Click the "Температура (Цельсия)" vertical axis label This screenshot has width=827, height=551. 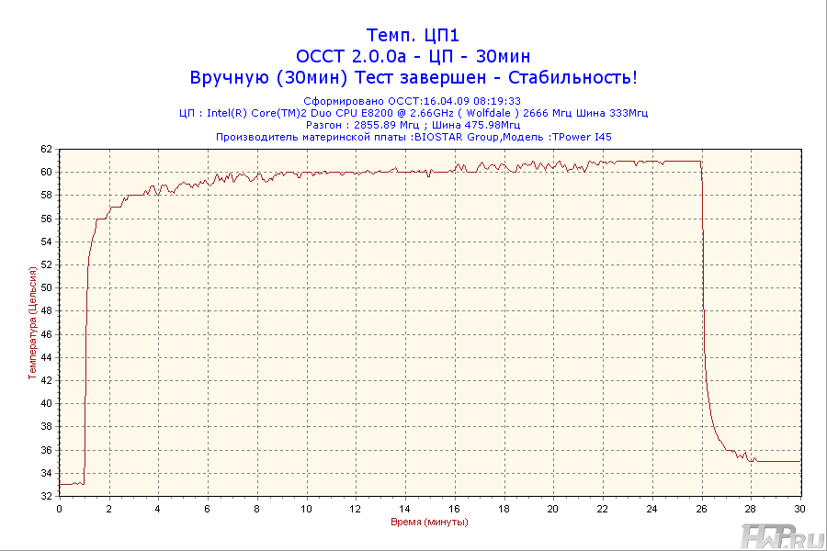pos(33,321)
